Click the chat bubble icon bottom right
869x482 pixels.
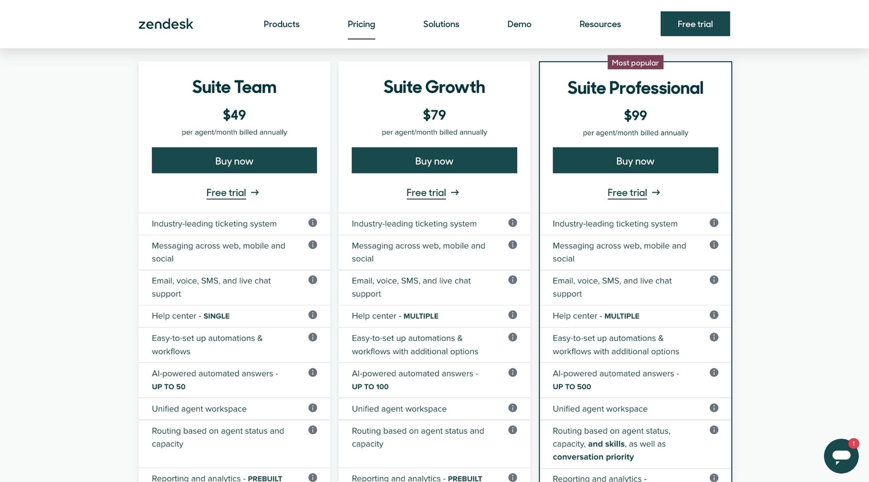pyautogui.click(x=841, y=456)
